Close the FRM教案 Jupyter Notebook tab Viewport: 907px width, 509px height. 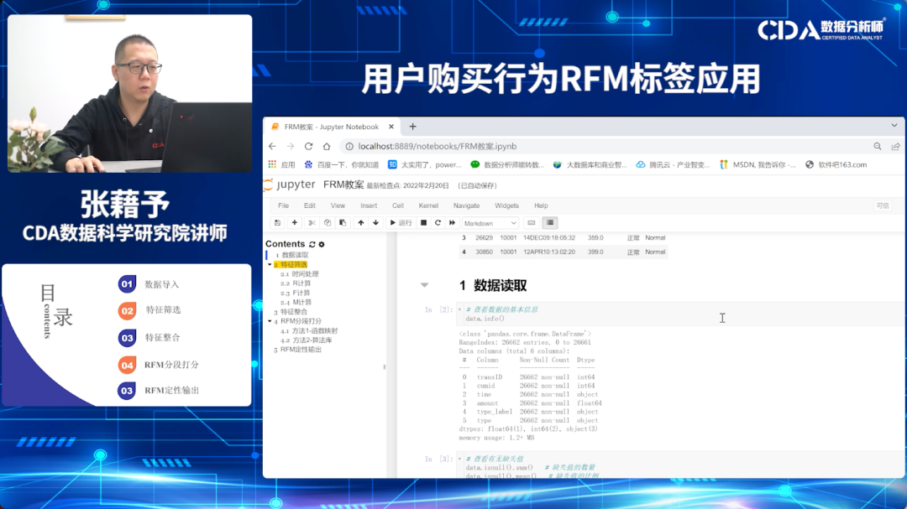[x=391, y=127]
